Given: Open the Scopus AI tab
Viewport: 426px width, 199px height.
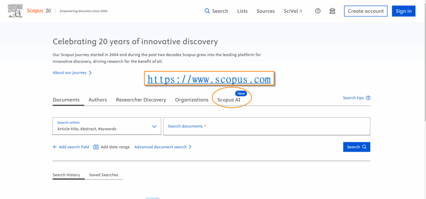Looking at the screenshot, I should (x=229, y=100).
